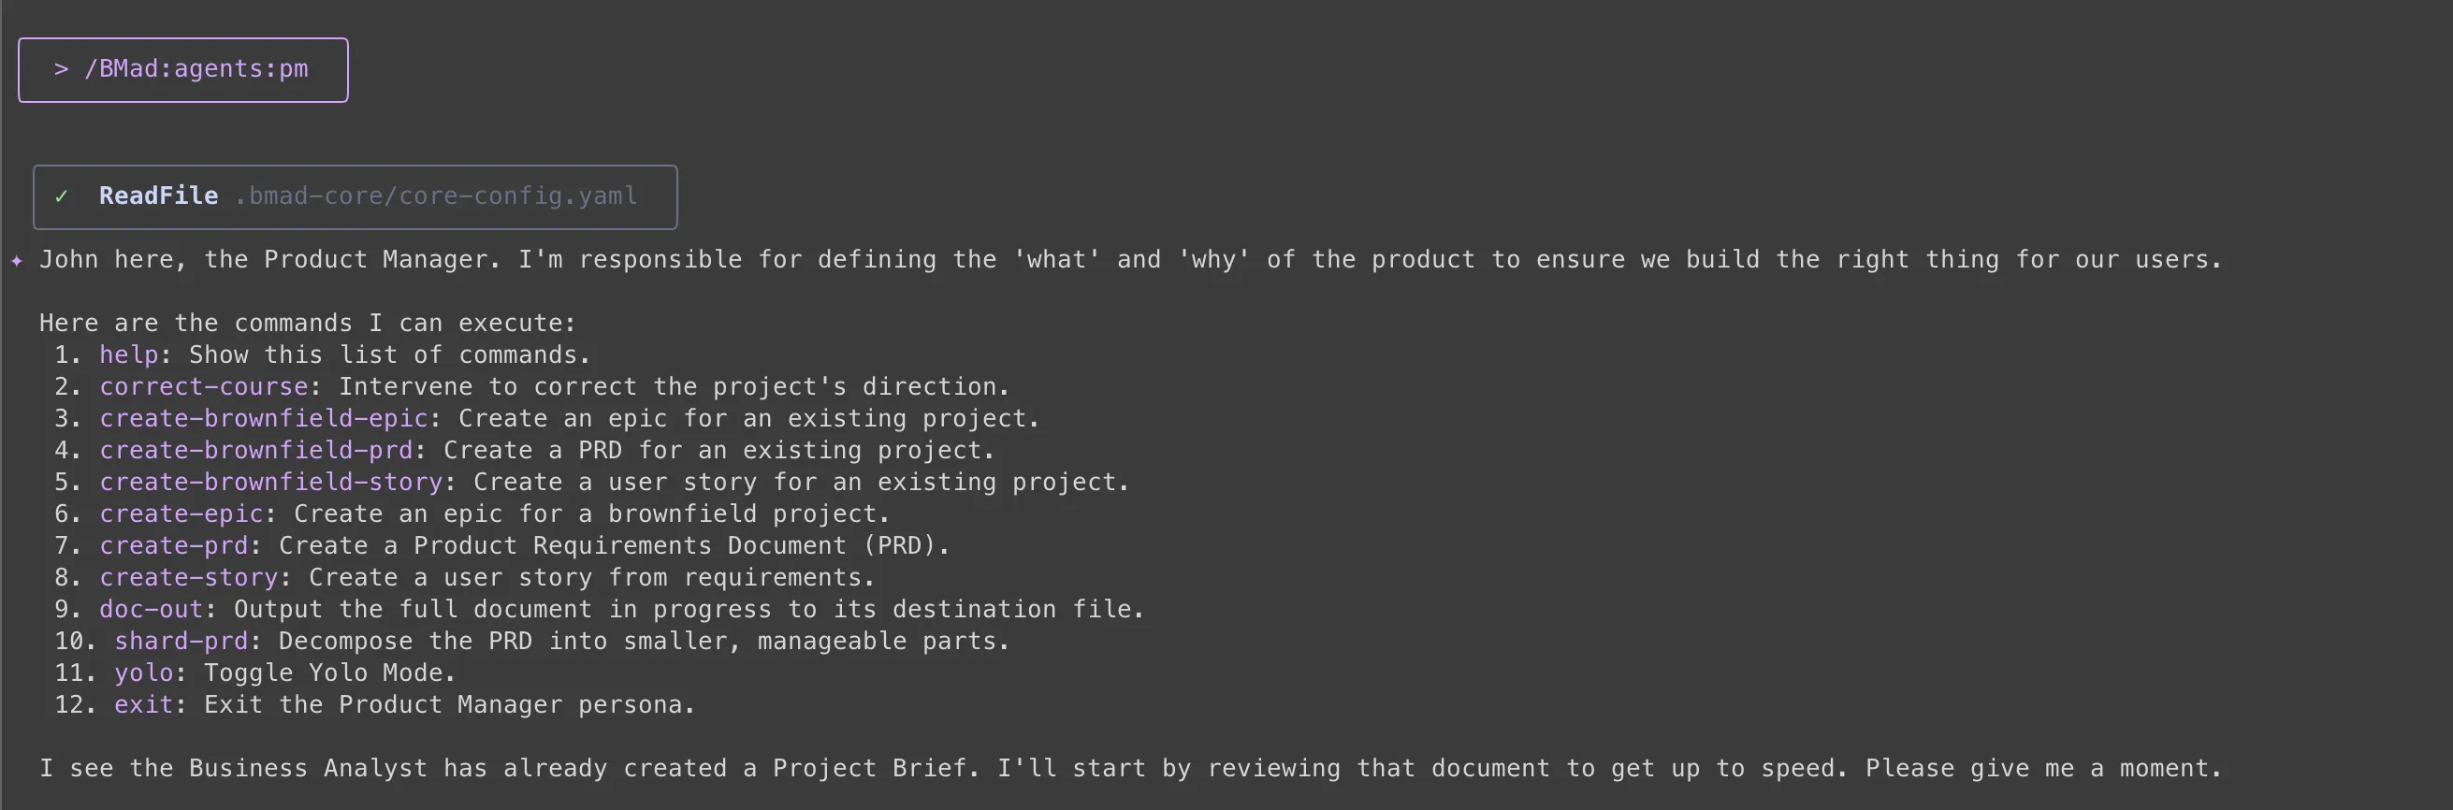
Task: Click the John Product Manager intro line
Action: pos(1130,260)
